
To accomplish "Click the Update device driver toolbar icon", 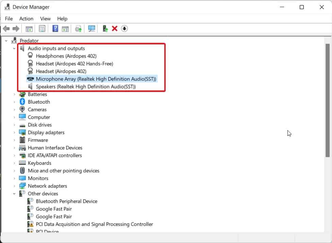I will point(78,29).
